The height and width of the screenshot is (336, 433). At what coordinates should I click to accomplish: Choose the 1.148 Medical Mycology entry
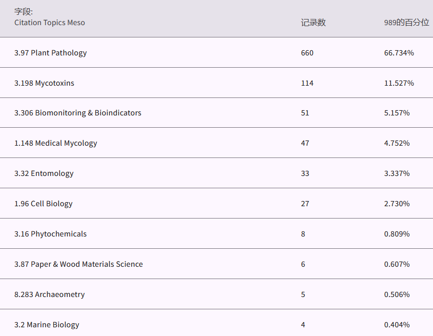[56, 143]
